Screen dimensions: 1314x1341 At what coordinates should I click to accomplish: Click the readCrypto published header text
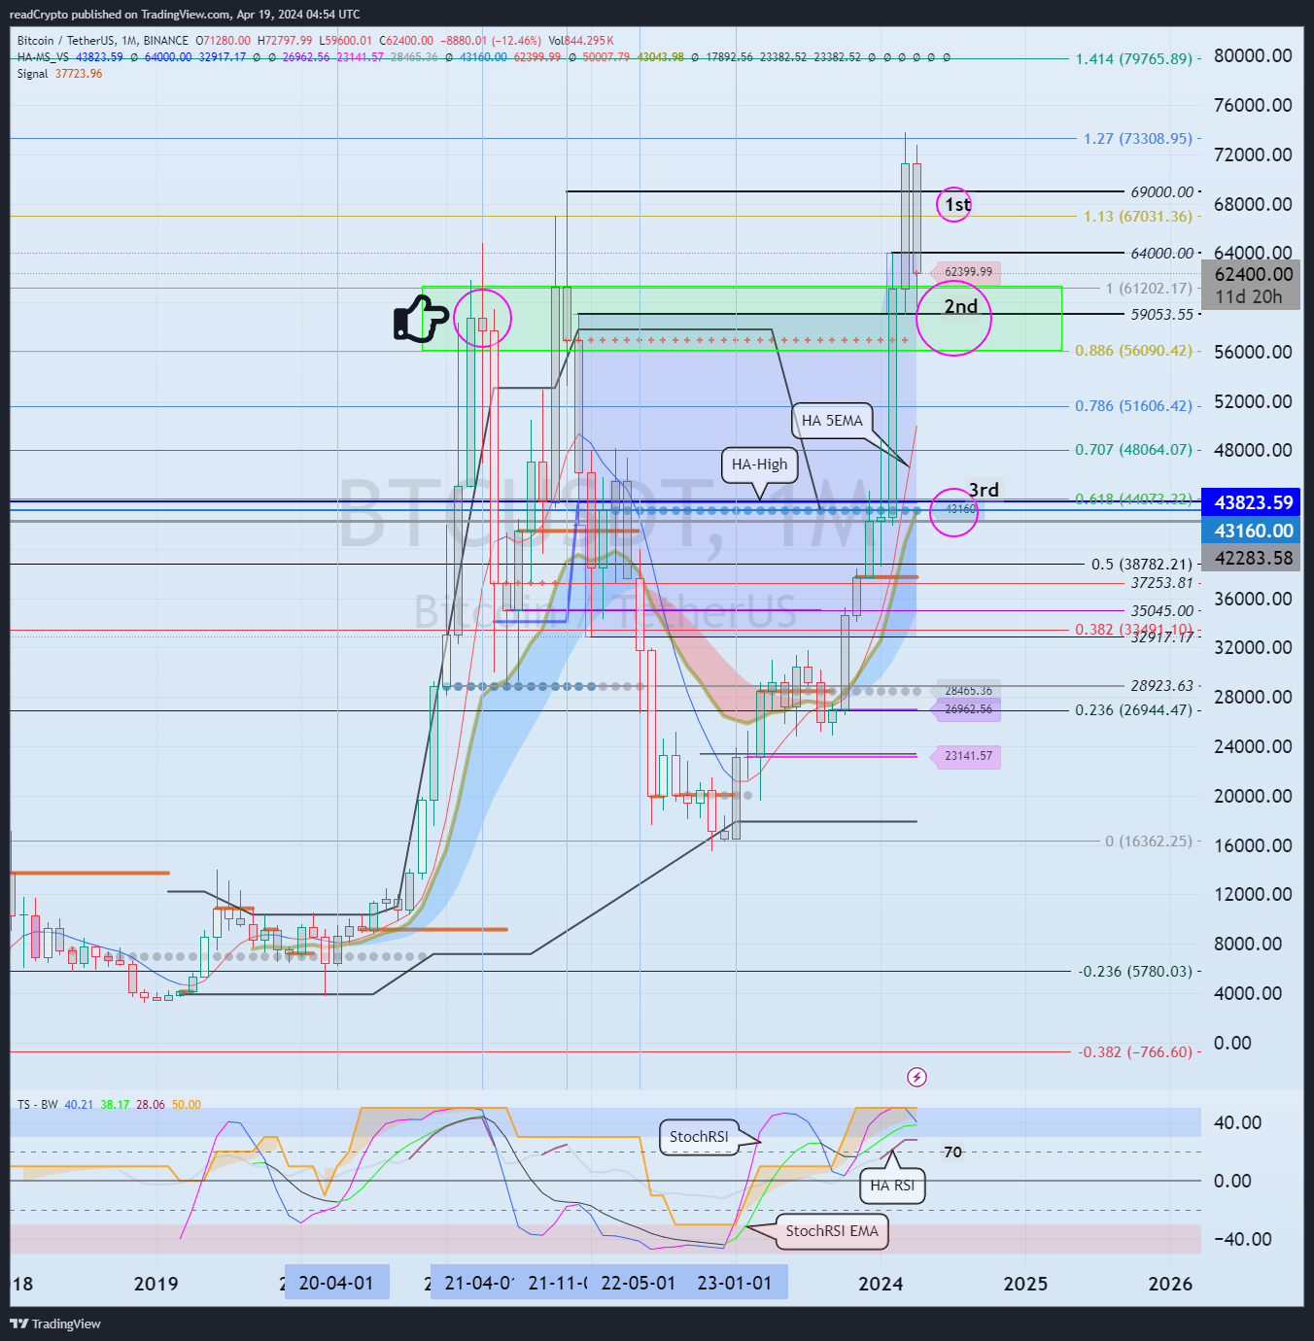(185, 15)
